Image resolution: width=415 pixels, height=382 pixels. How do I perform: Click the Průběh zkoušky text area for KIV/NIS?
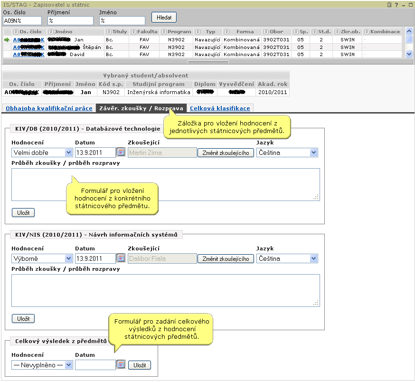166,291
